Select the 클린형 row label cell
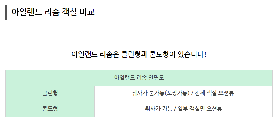The width and height of the screenshot is (277, 128). click(50, 93)
